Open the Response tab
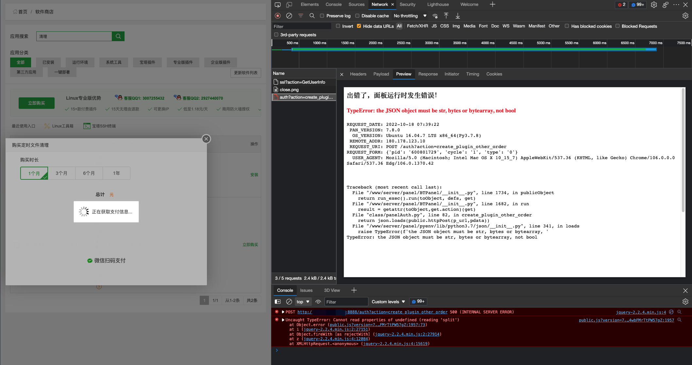 (428, 74)
